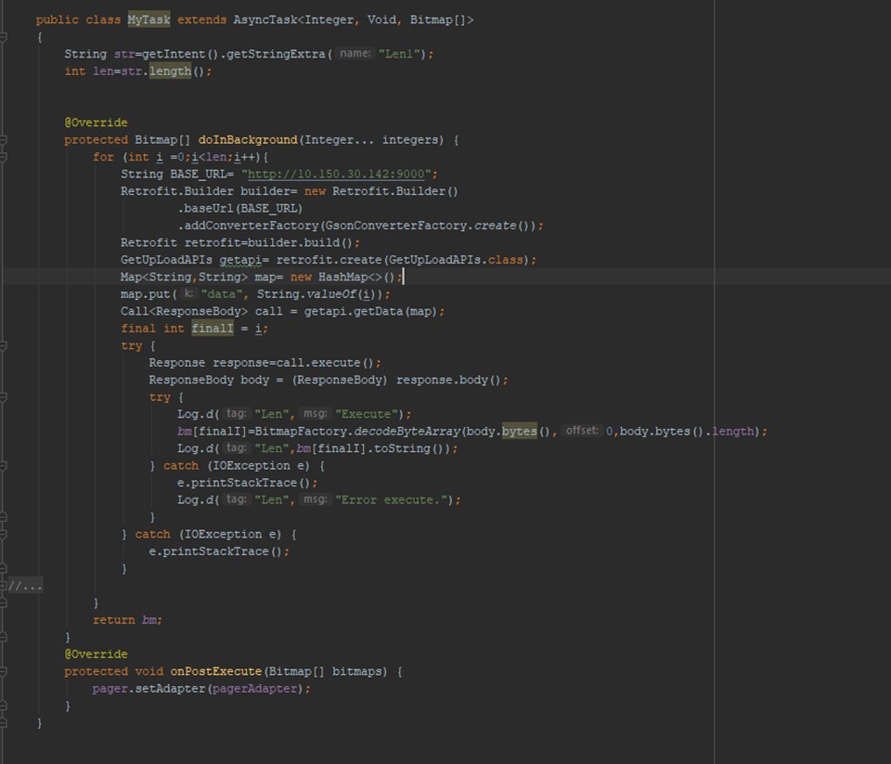Click the doInBackground method name

(248, 140)
